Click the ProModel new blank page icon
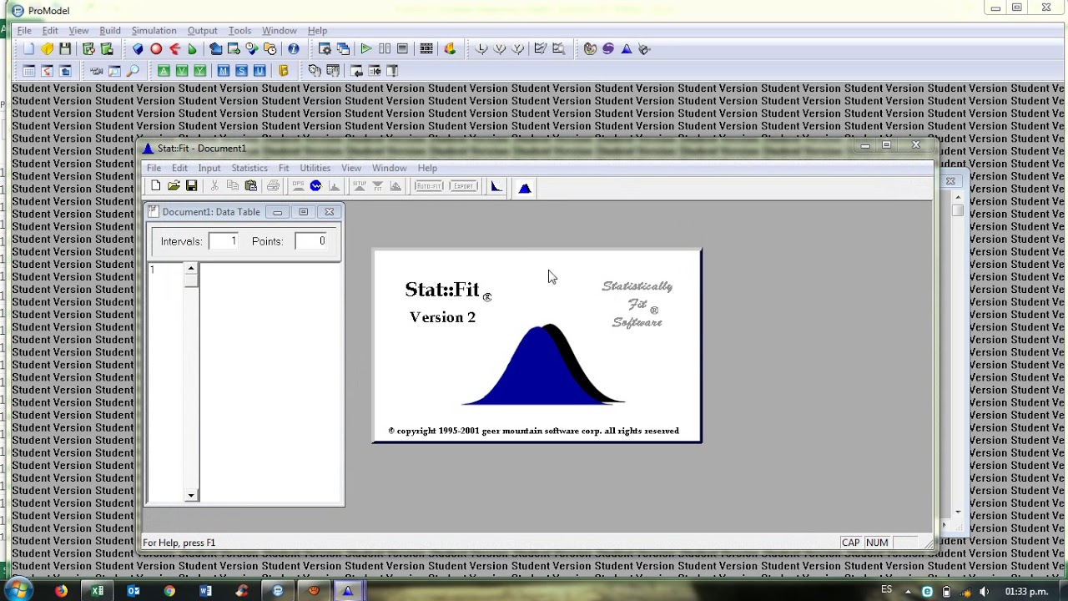 coord(28,49)
